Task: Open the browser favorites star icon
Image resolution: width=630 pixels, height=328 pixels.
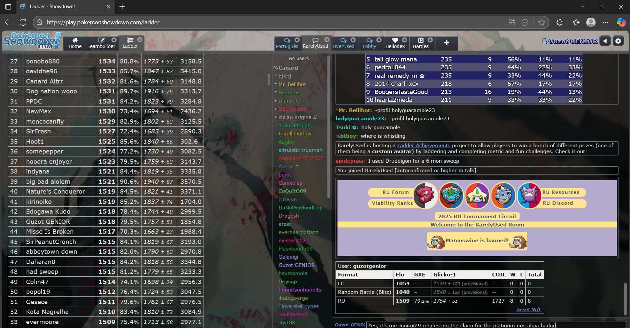Action: point(542,22)
